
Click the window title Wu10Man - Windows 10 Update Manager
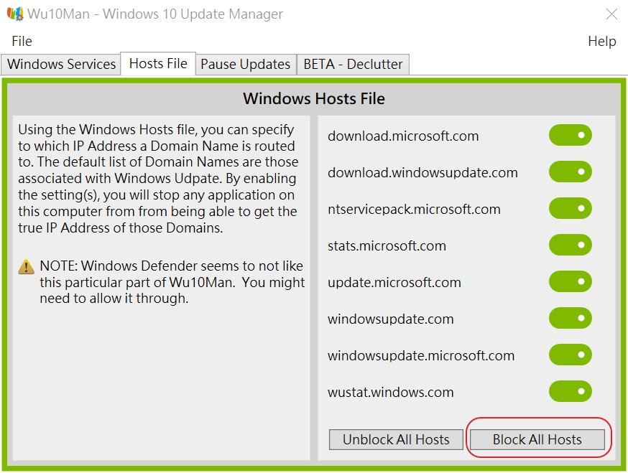(x=155, y=14)
